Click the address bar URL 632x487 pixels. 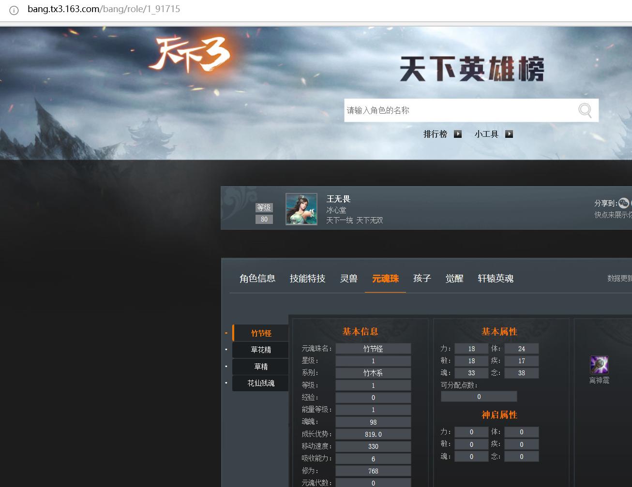104,9
